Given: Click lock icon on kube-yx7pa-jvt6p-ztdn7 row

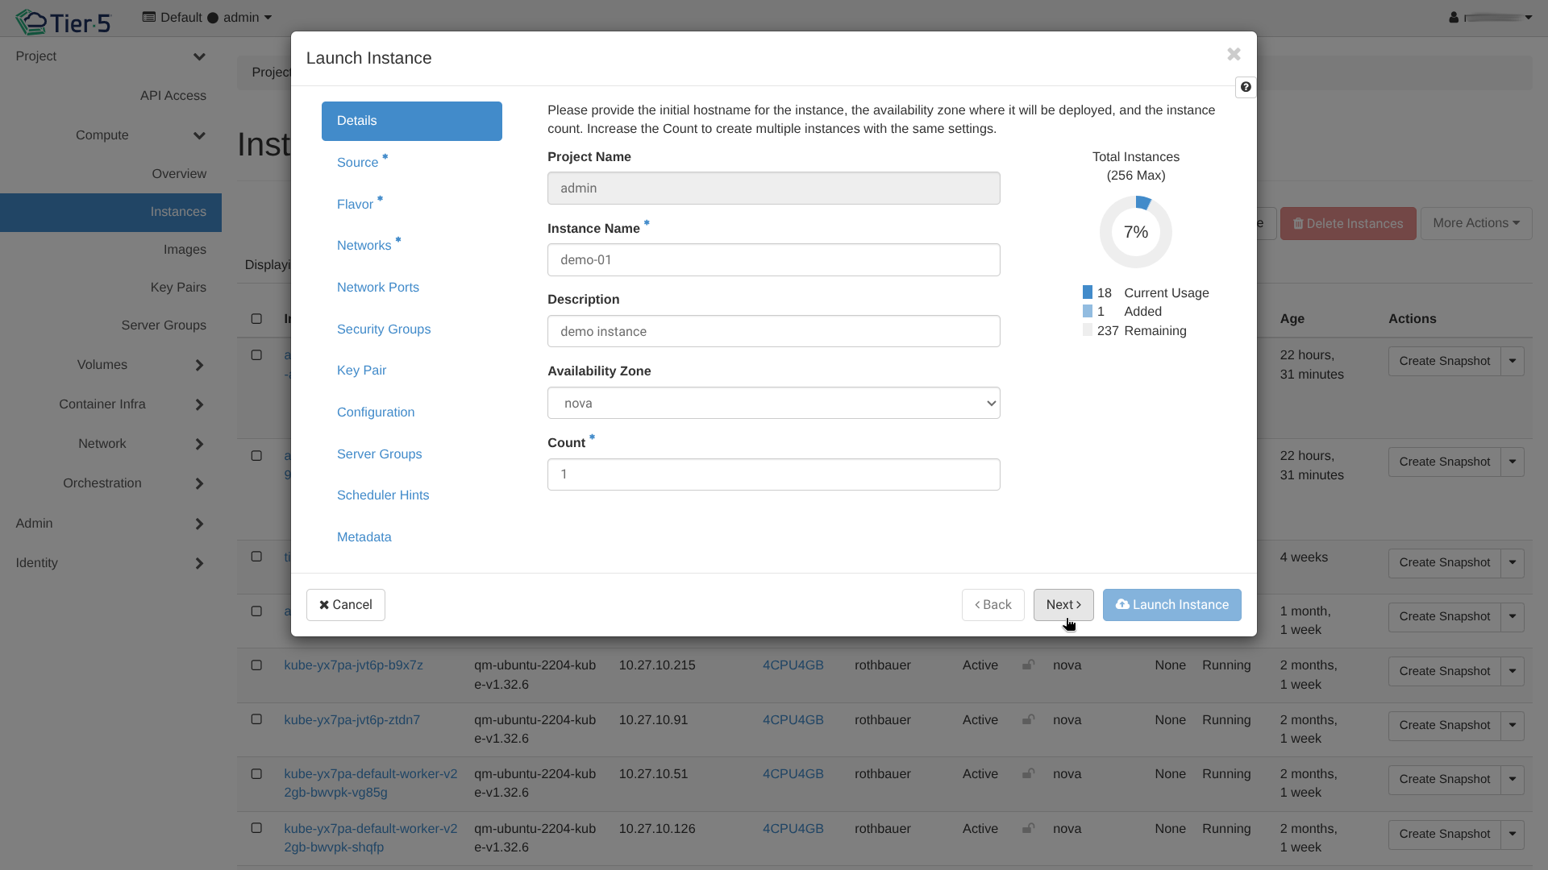Looking at the screenshot, I should pyautogui.click(x=1028, y=720).
